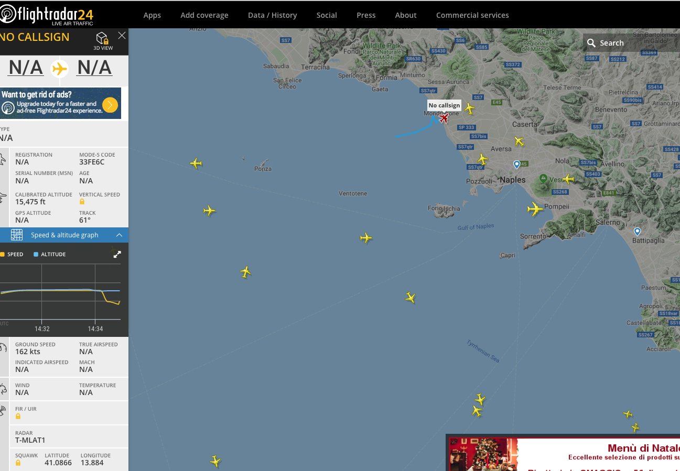Screen dimensions: 680x471
Task: Open the Data / History menu
Action: [272, 15]
